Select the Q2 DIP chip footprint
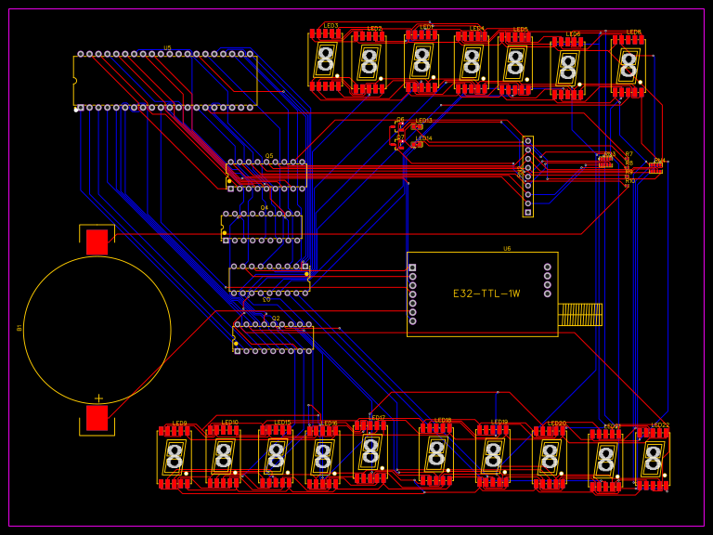This screenshot has width=713, height=535. click(273, 337)
